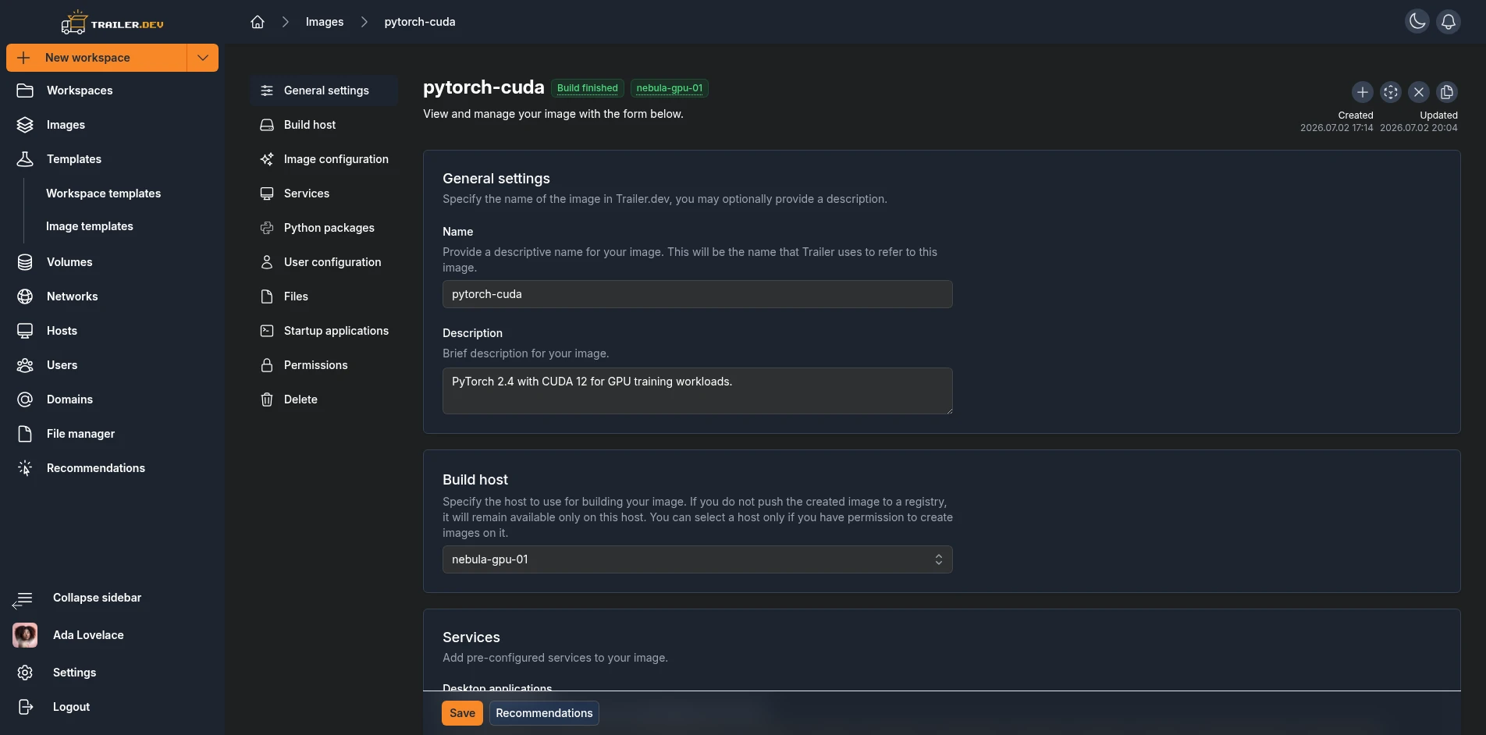1486x735 pixels.
Task: Open Workspaces folder icon in sidebar
Action: (x=25, y=91)
